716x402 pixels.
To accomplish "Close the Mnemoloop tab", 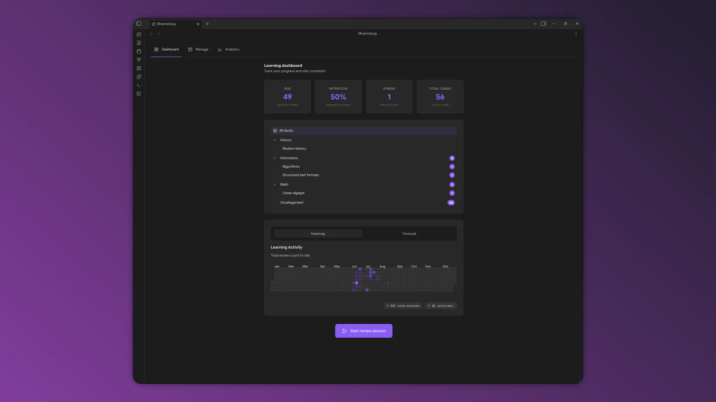I will (198, 24).
